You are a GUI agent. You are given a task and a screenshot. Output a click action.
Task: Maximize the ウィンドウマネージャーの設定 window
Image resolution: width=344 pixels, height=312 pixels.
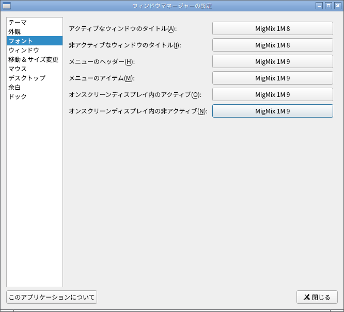(x=328, y=6)
